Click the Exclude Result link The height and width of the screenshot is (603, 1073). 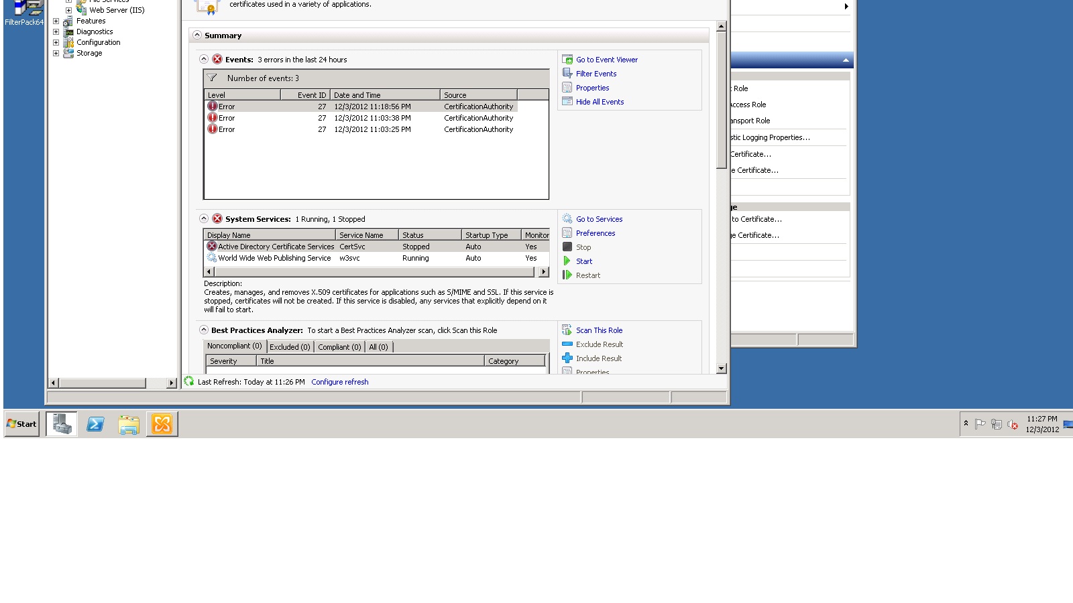(x=600, y=344)
